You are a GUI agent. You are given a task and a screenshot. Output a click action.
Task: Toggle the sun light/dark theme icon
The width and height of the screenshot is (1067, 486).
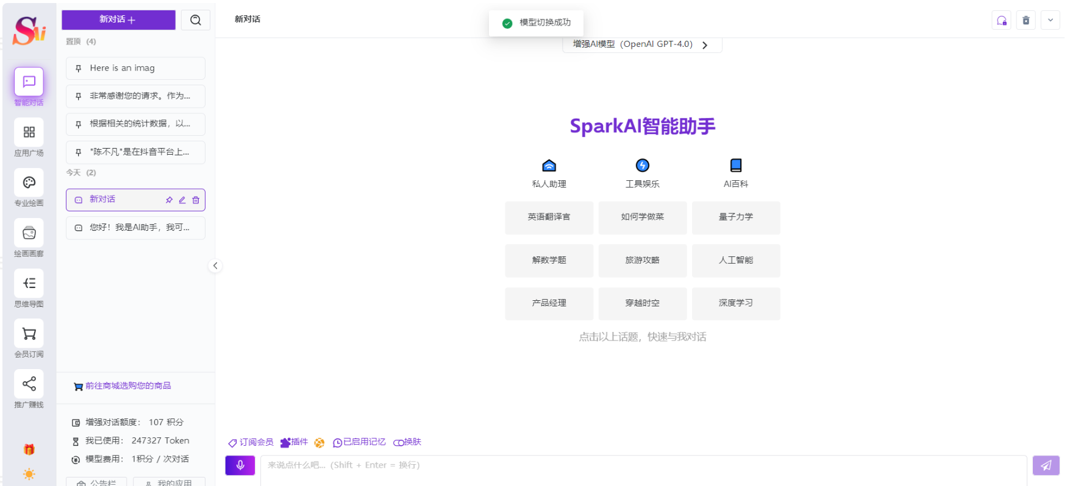[x=29, y=474]
